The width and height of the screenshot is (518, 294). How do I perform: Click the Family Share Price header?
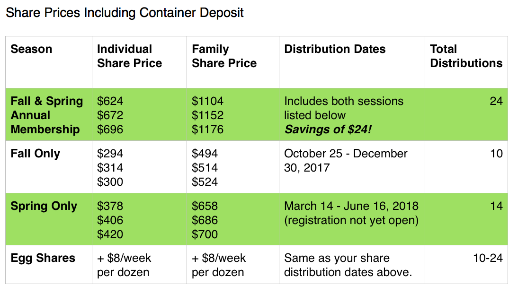coord(224,56)
